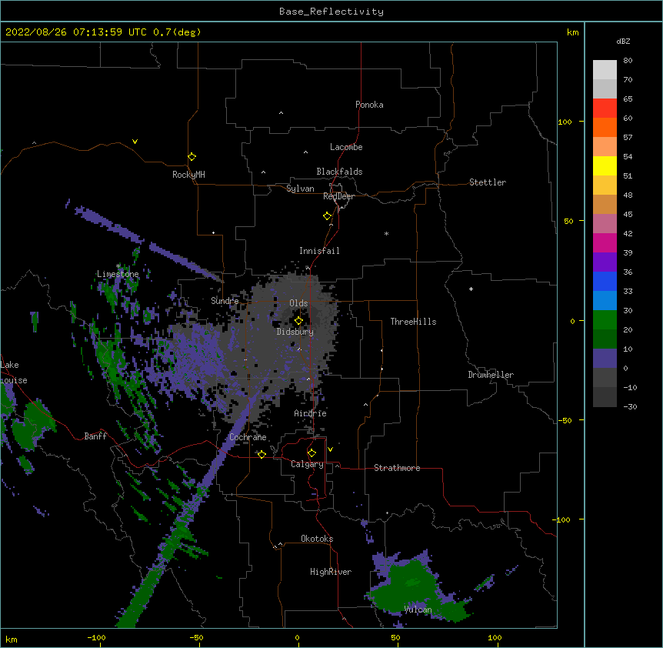Viewport: 663px width, 648px height.
Task: Click the Calgary city label
Action: (307, 464)
